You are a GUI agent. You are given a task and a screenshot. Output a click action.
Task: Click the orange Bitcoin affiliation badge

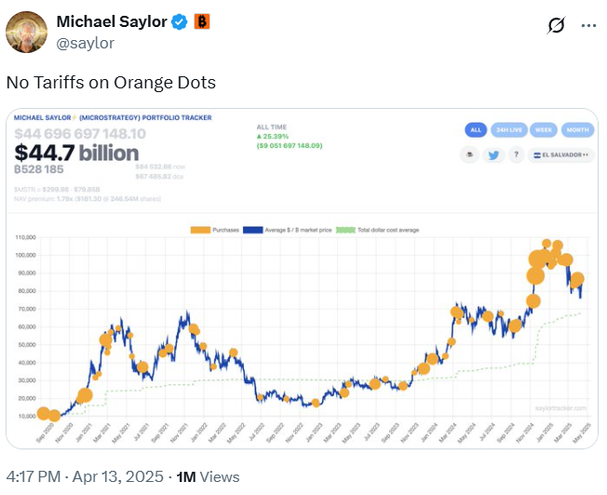[202, 21]
